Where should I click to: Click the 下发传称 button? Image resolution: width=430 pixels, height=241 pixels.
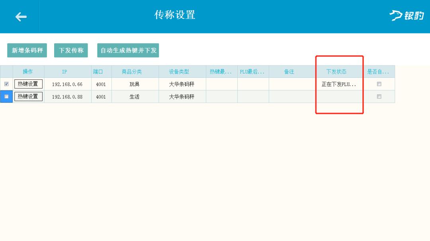click(x=70, y=50)
